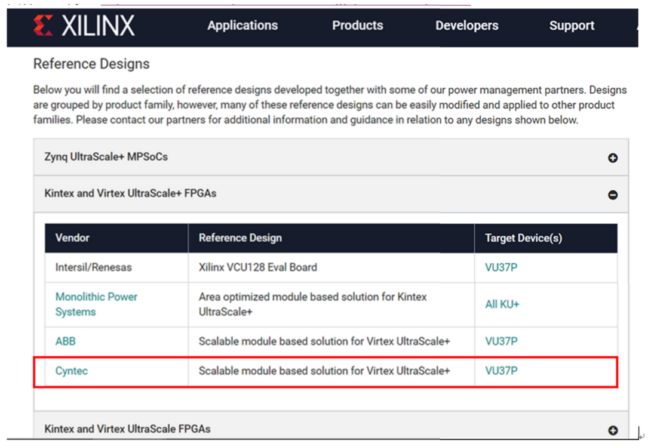Click plus icon beside Kintex and Virtex UltraScale FPGAs
This screenshot has width=651, height=447.
click(612, 430)
